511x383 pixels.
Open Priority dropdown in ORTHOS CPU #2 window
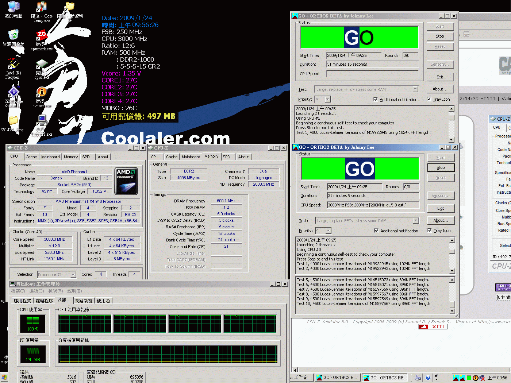tap(327, 99)
